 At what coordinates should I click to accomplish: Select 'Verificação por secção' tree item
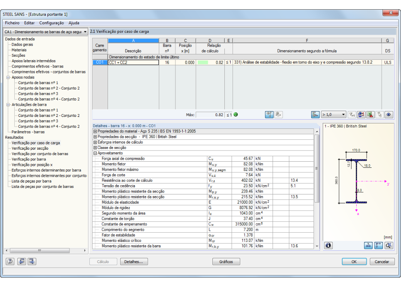coord(30,149)
